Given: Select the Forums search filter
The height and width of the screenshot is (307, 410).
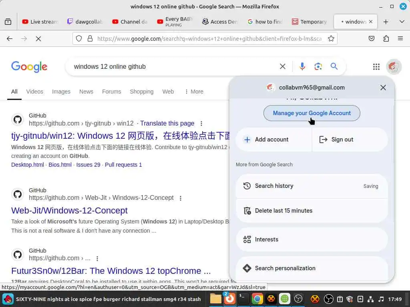Looking at the screenshot, I should click(x=111, y=92).
